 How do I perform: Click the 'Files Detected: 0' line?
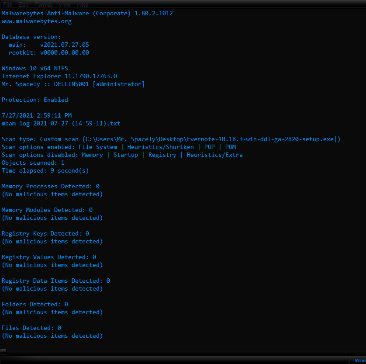click(31, 328)
